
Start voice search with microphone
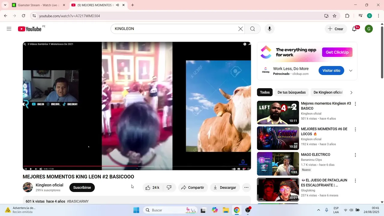pos(269,29)
